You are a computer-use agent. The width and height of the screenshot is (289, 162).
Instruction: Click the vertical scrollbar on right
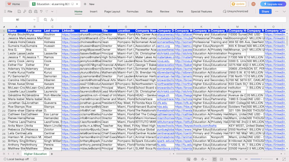point(287,40)
